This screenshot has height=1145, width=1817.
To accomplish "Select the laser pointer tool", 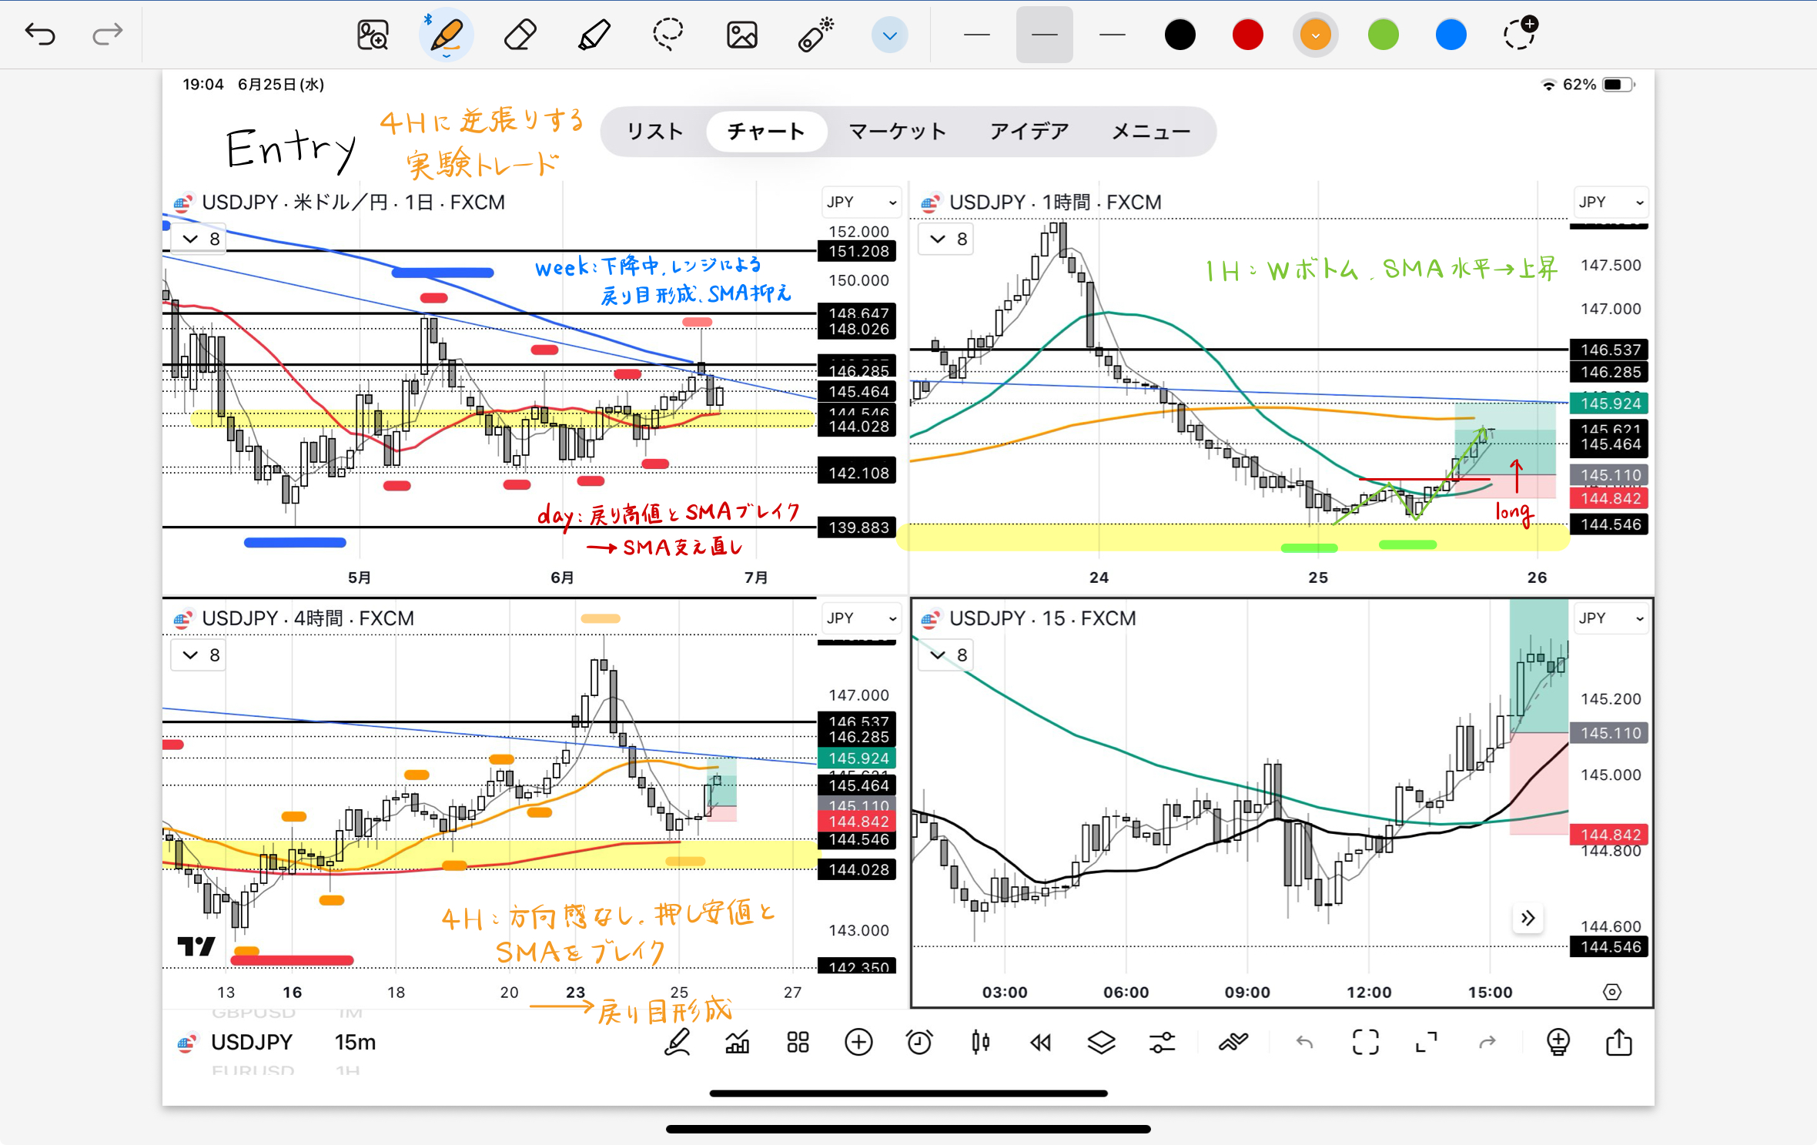I will coord(815,35).
